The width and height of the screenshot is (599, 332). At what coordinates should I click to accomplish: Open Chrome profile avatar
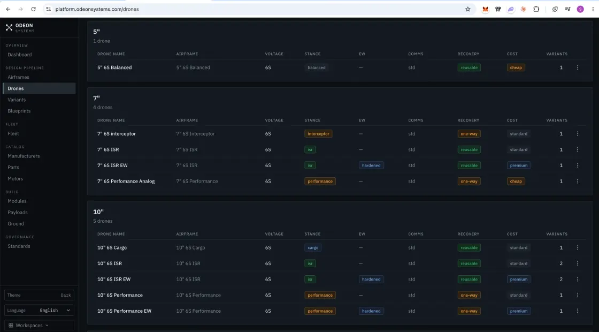580,9
